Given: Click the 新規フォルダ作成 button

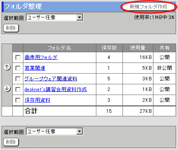Looking at the screenshot, I should click(148, 7).
